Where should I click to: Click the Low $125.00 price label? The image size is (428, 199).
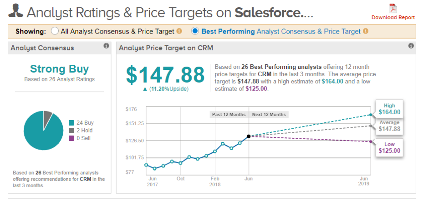click(389, 147)
